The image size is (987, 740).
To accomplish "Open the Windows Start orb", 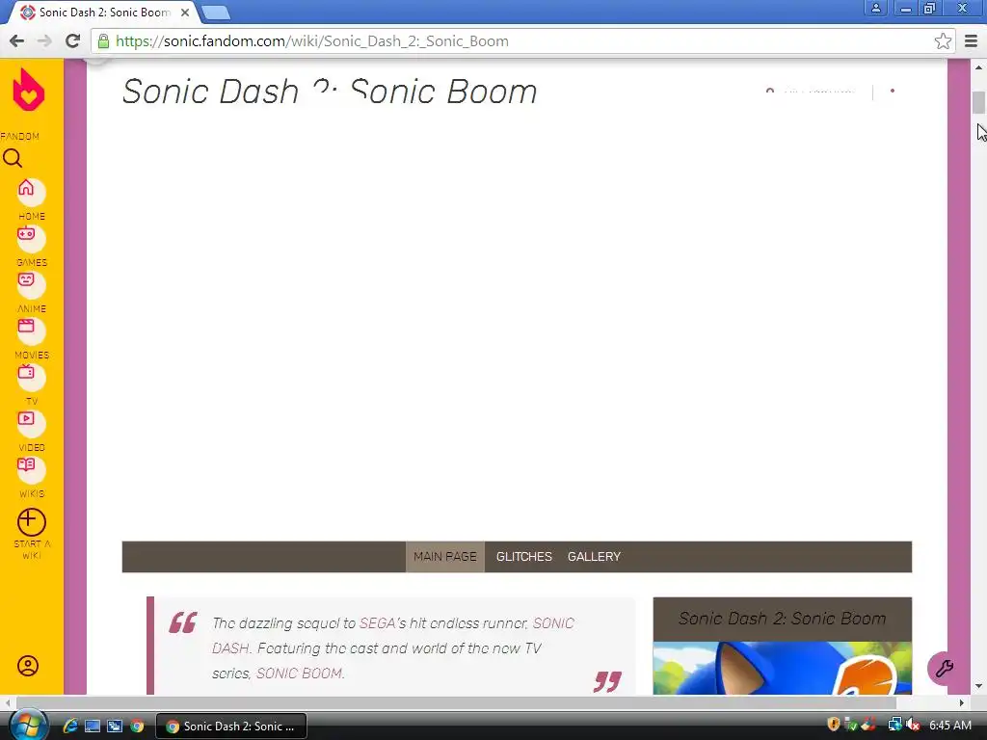I will 27,726.
